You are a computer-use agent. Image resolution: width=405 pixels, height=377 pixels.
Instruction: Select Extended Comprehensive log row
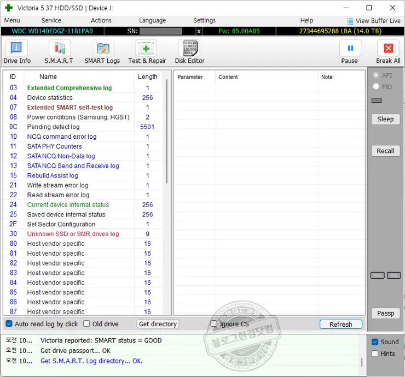pyautogui.click(x=69, y=88)
